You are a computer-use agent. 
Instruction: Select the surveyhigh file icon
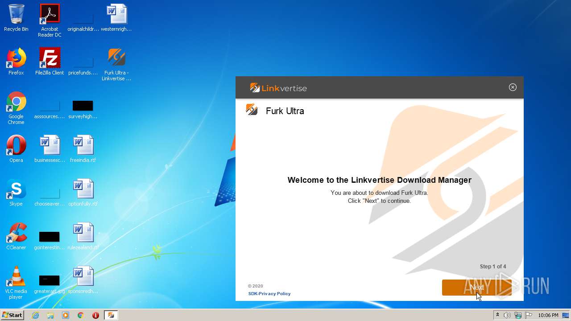point(83,111)
